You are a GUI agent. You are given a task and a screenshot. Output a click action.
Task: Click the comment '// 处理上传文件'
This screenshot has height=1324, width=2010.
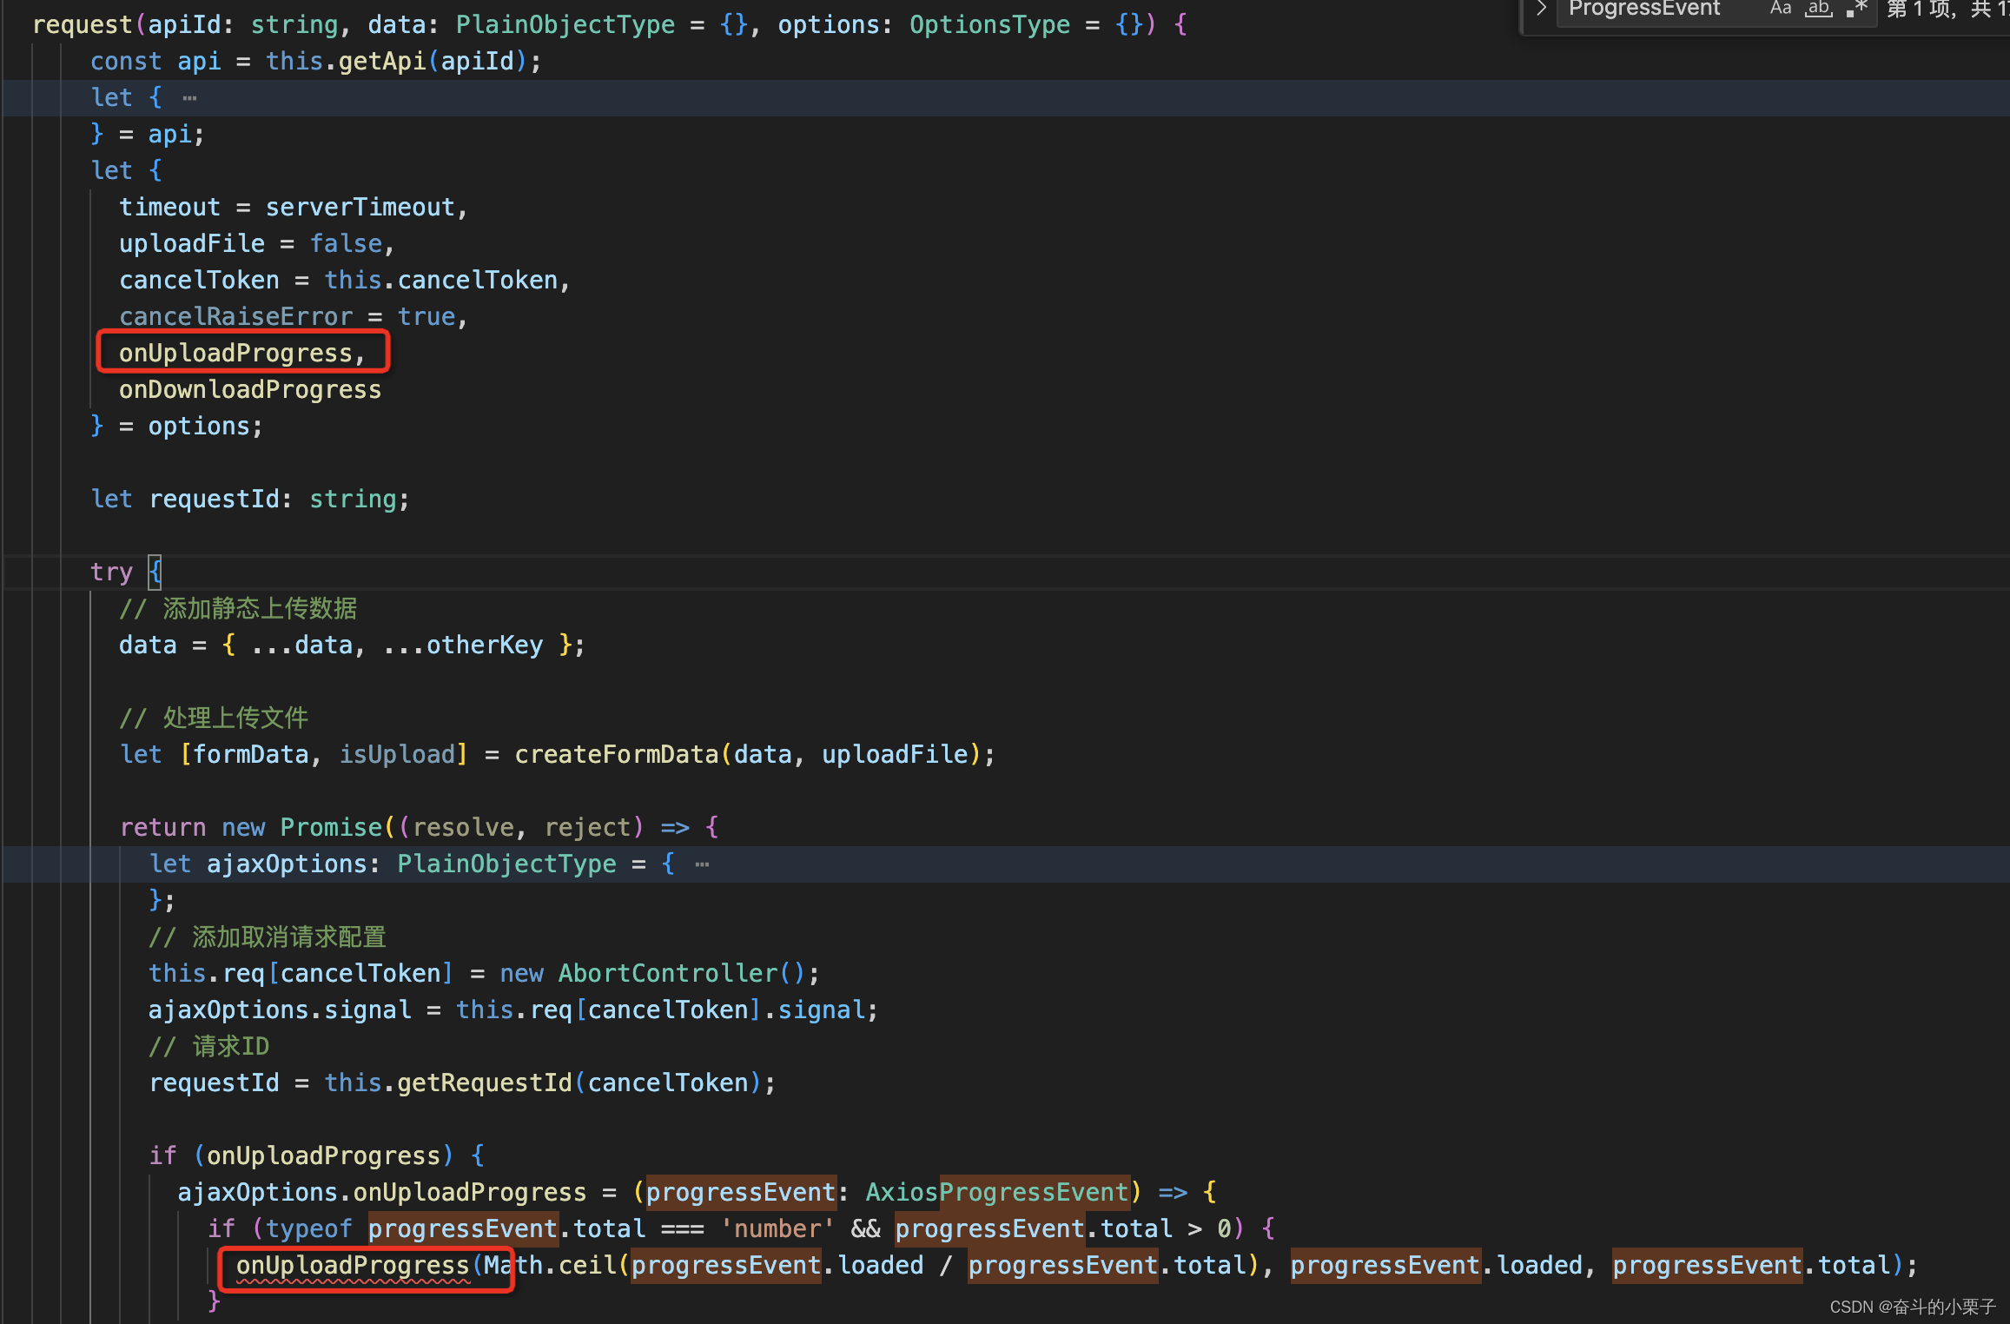[214, 718]
